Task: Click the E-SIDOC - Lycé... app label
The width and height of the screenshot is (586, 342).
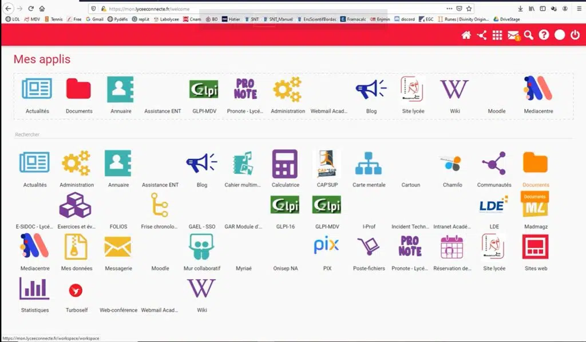Action: point(34,226)
